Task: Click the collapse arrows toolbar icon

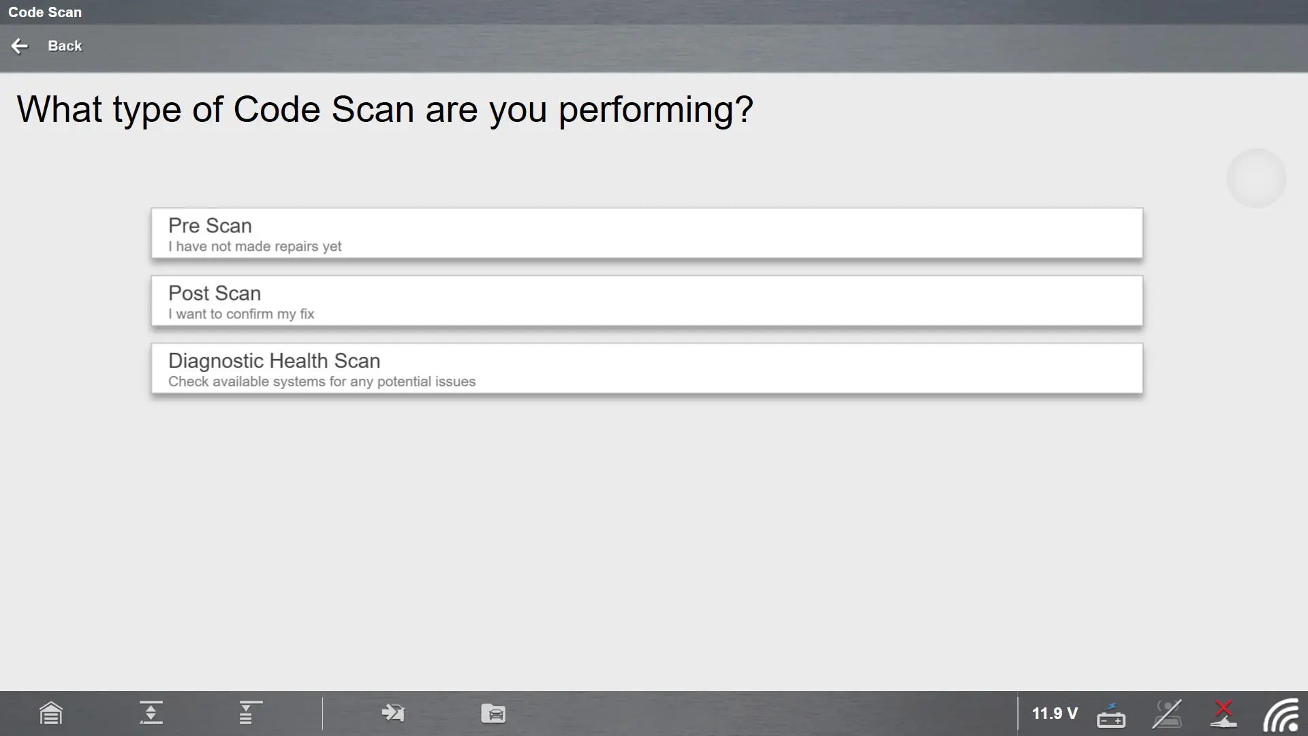Action: (151, 713)
